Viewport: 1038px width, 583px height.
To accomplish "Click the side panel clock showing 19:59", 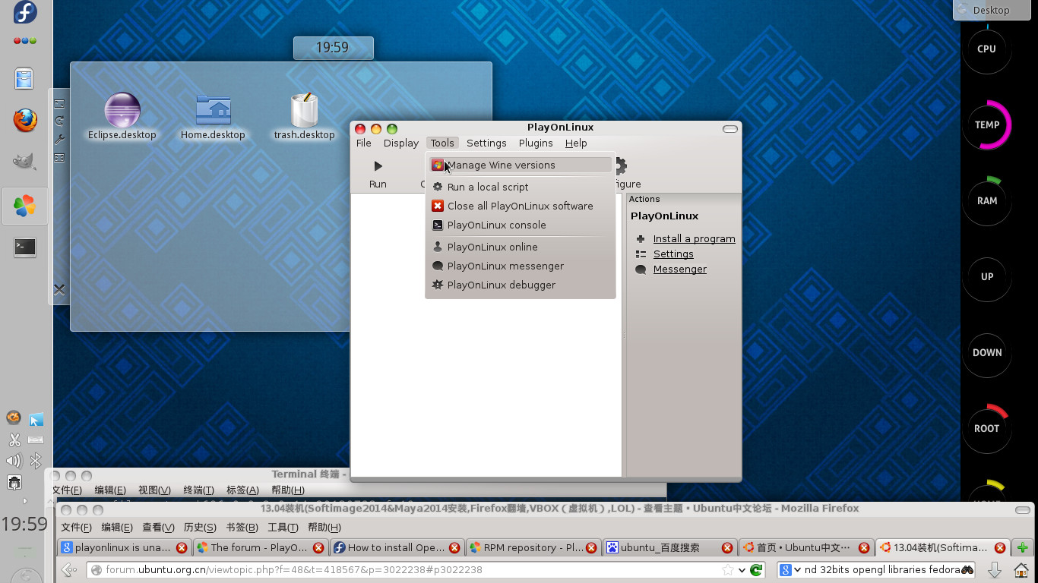I will (x=24, y=524).
